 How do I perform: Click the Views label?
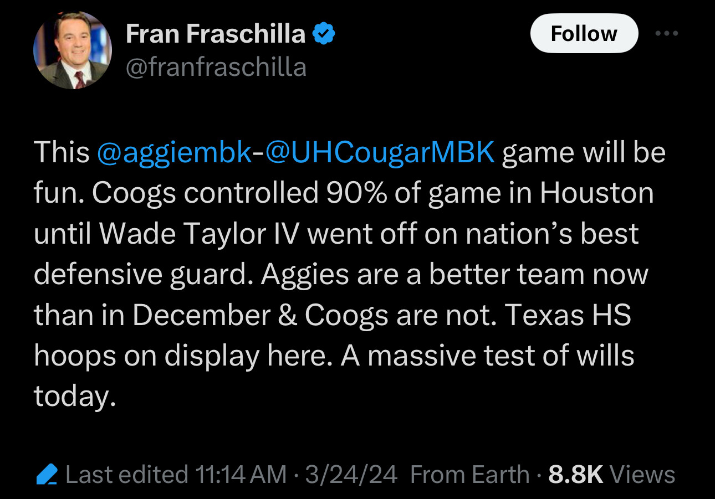(642, 475)
